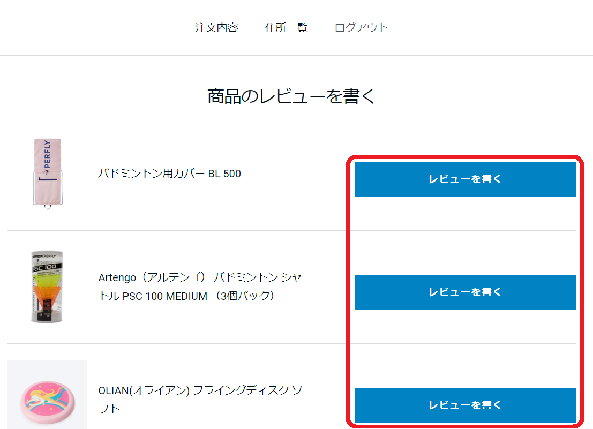Open the 注文内容 navigation link

(216, 28)
